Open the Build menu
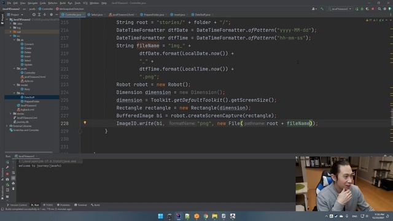393x221 pixels. click(x=63, y=3)
